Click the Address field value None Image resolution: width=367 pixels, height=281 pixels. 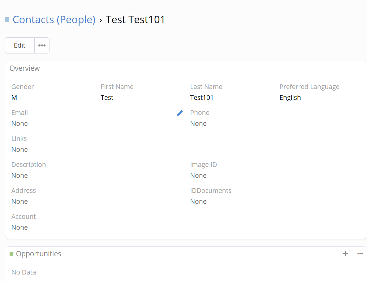coord(19,202)
